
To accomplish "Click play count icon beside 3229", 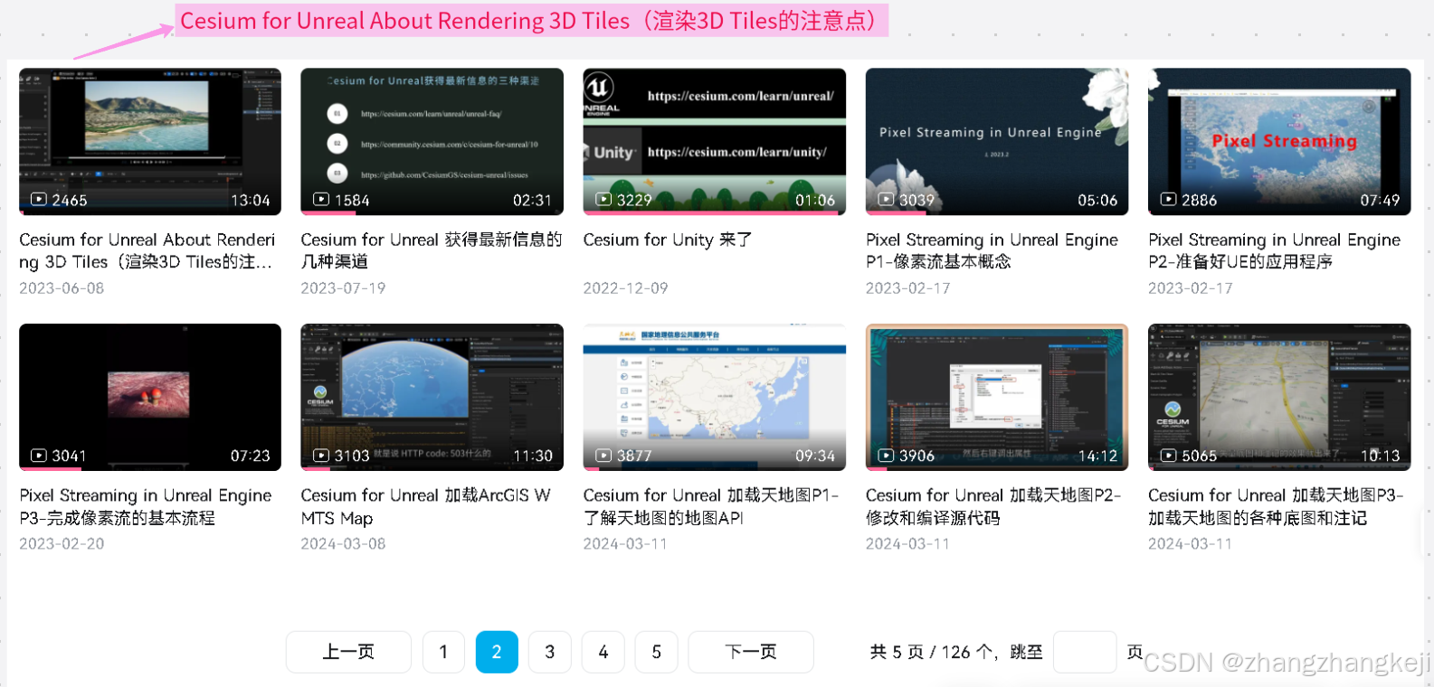I will point(603,200).
